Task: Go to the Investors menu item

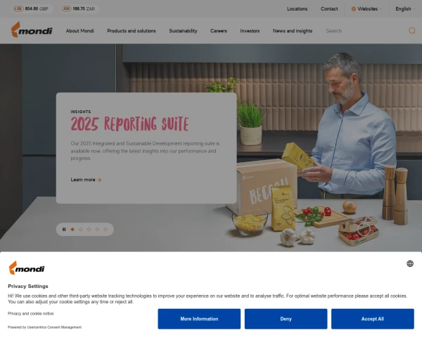Action: [x=250, y=31]
